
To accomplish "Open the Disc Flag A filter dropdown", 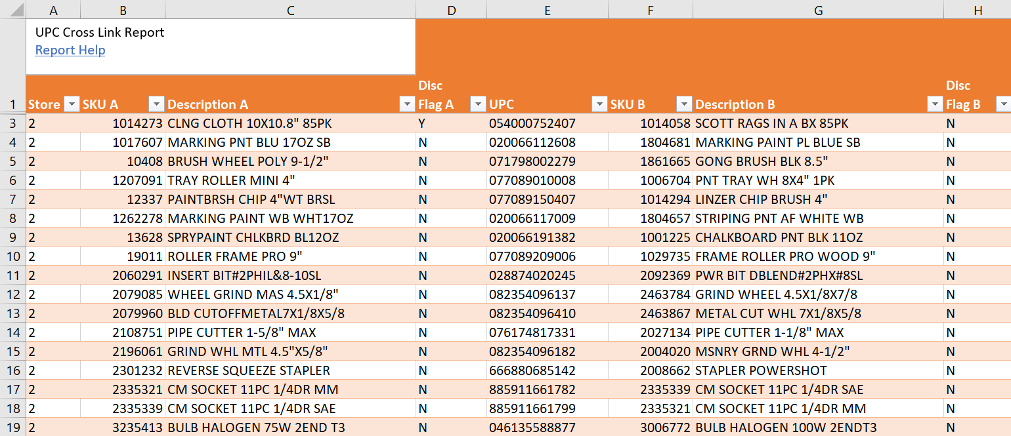I will tap(478, 104).
